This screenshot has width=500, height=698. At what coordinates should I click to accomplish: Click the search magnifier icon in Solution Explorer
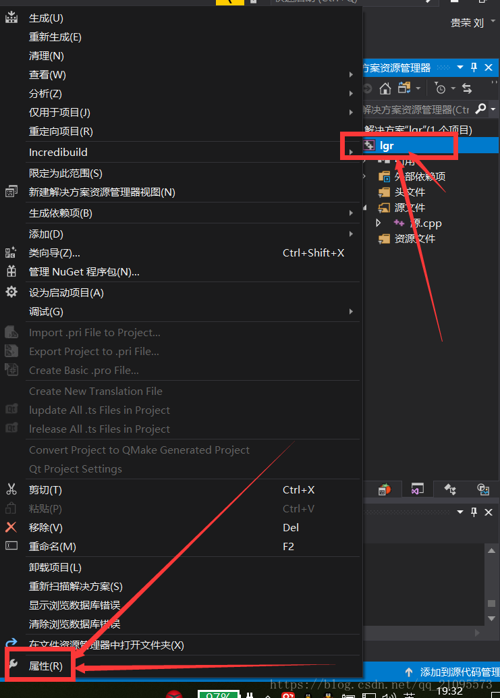(x=481, y=109)
